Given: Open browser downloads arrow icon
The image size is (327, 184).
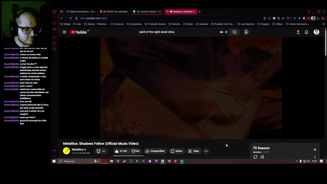Looking at the screenshot, I should tap(318, 18).
